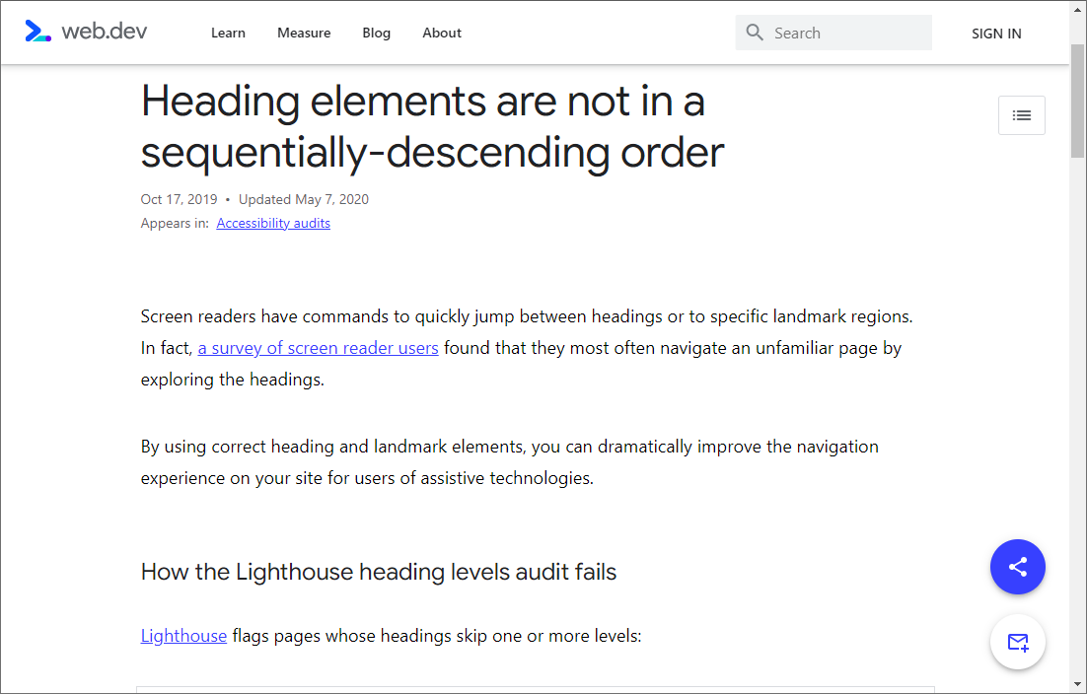The height and width of the screenshot is (694, 1087).
Task: Open the search field magnifier icon
Action: 755,32
